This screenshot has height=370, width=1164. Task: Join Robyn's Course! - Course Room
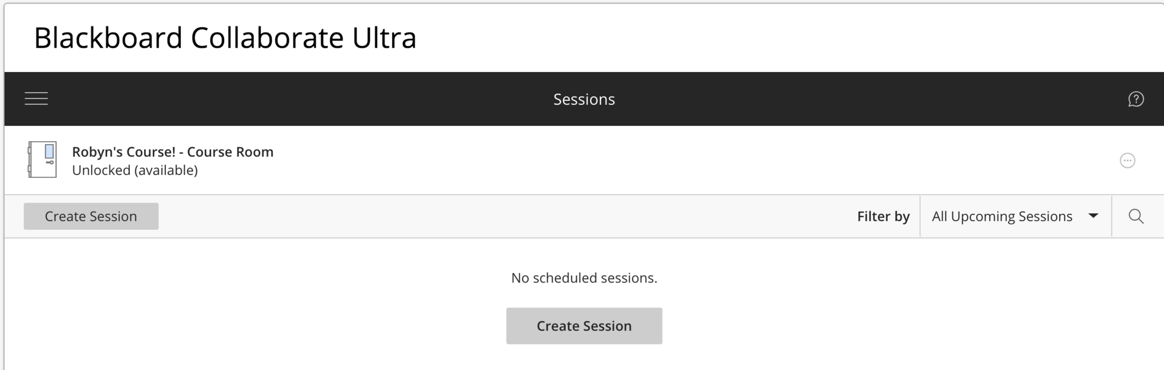coord(173,152)
